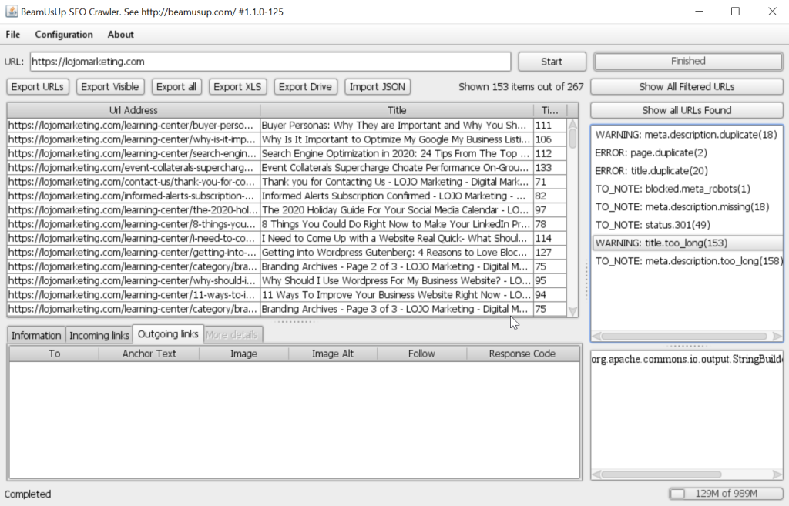Click log panel scroll left arrow

coord(597,474)
